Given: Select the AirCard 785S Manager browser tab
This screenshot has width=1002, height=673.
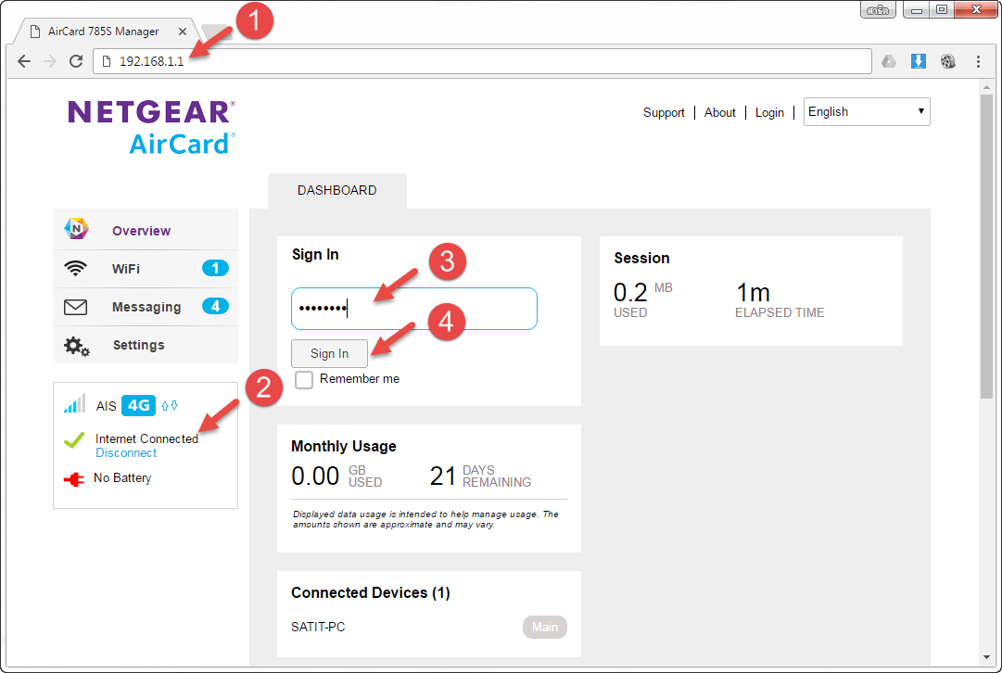Looking at the screenshot, I should pyautogui.click(x=102, y=32).
